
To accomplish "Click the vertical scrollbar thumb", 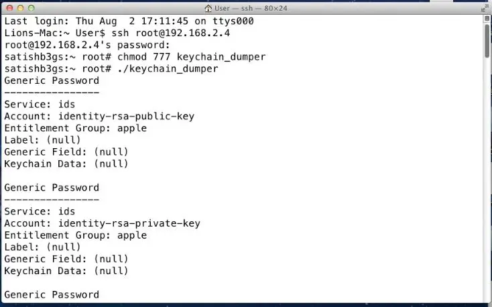I will (x=487, y=41).
